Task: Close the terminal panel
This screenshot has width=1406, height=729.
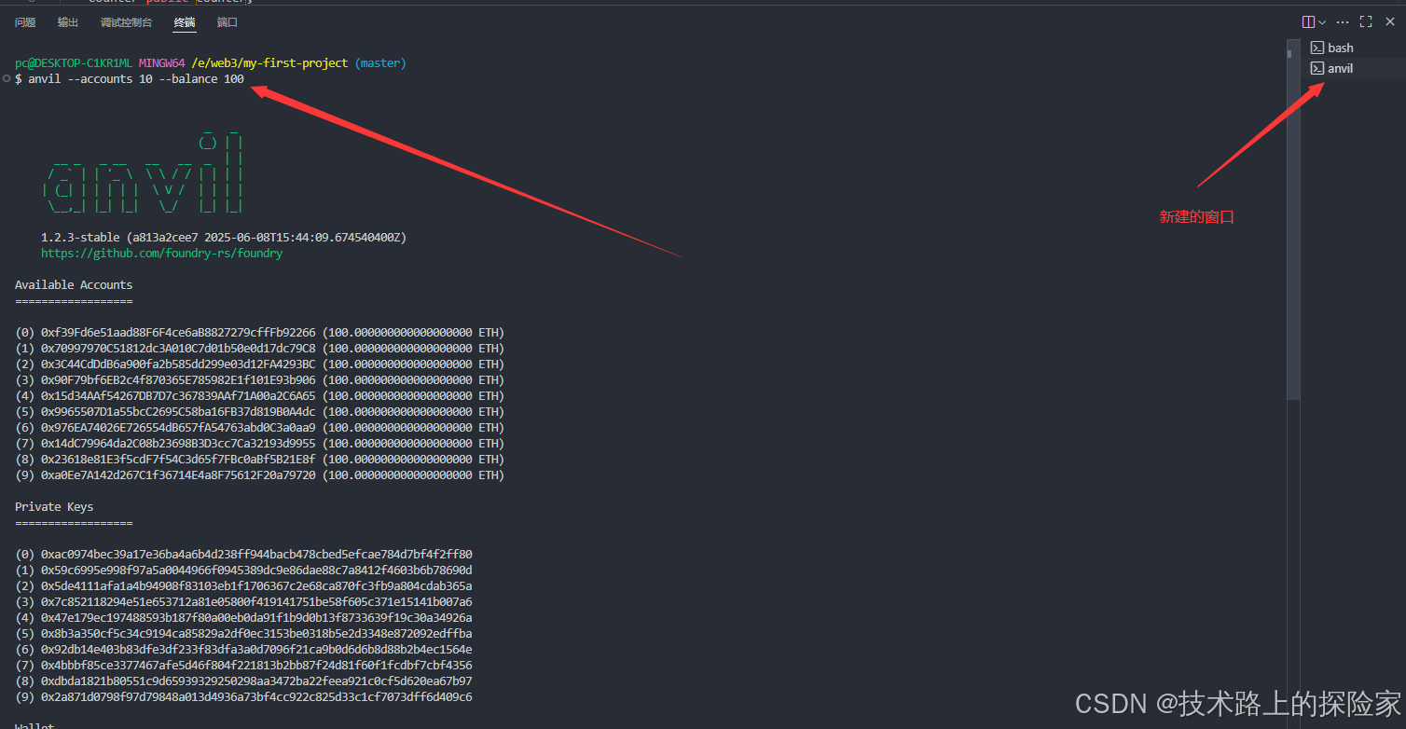Action: tap(1390, 21)
